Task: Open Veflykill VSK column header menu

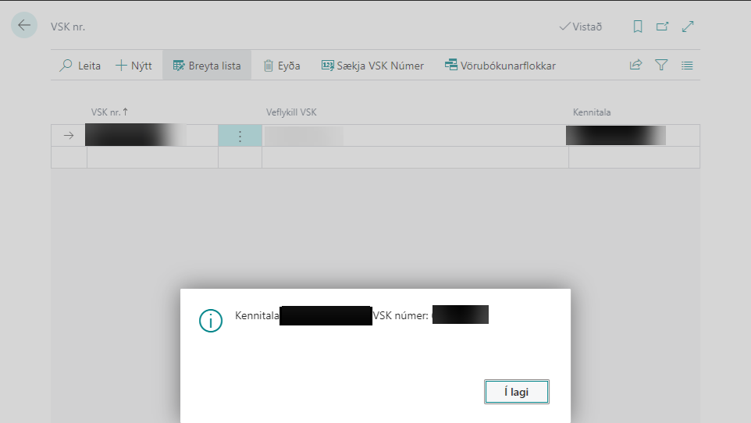Action: [x=291, y=112]
